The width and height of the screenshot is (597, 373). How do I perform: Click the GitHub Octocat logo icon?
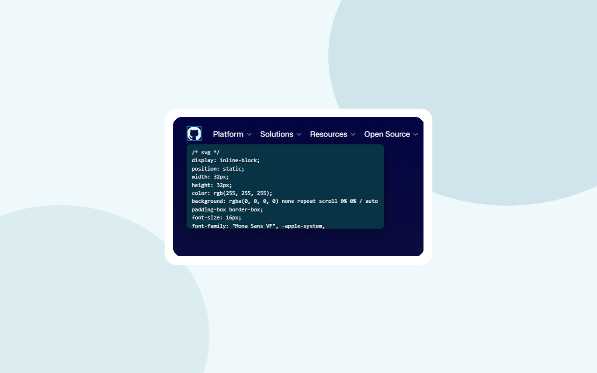coord(194,133)
